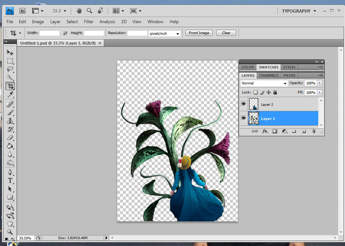Hide Layer 2 visibility eye
345x246 pixels.
[243, 104]
